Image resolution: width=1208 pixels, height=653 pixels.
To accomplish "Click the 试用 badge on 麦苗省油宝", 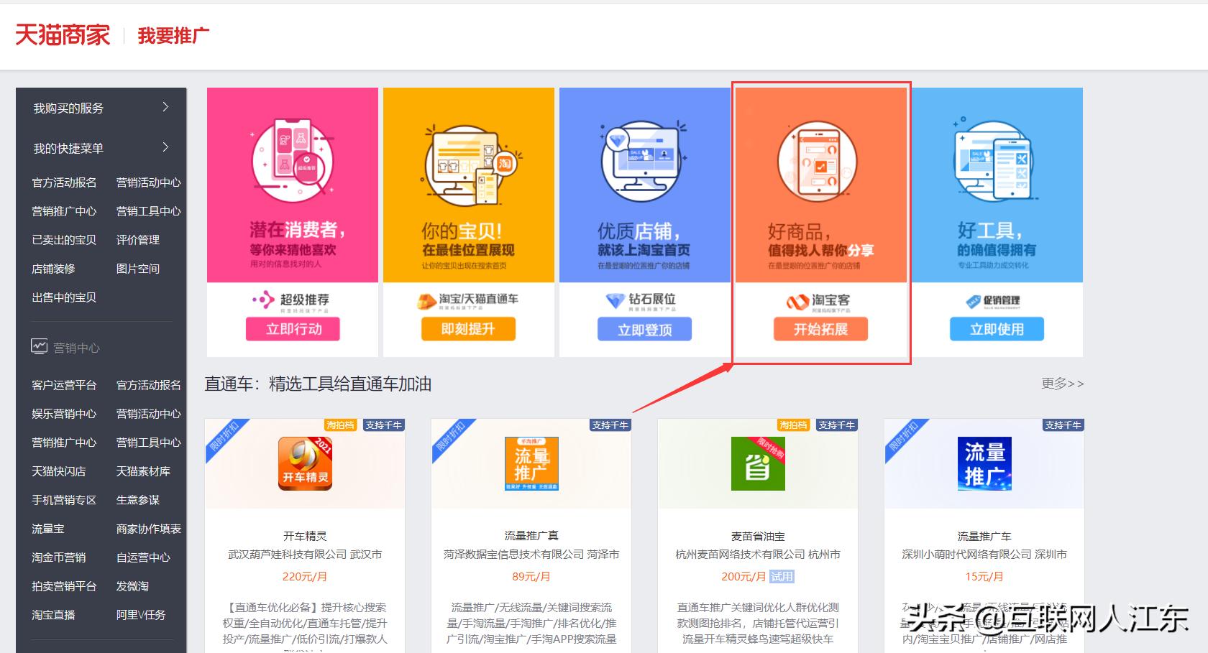I will (782, 576).
